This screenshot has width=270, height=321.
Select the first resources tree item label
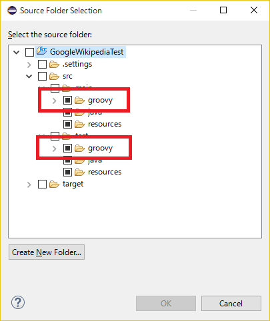(105, 124)
